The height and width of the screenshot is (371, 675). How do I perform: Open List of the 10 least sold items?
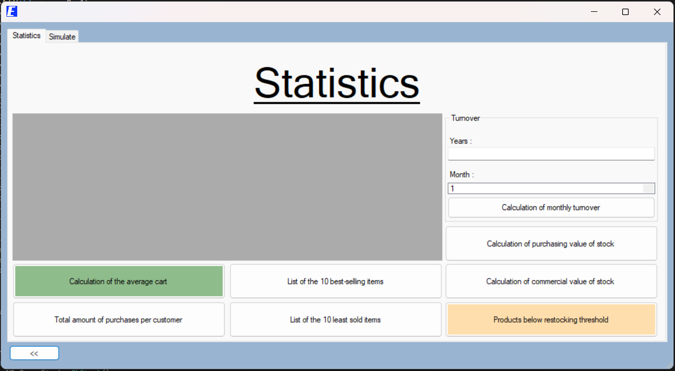point(335,319)
